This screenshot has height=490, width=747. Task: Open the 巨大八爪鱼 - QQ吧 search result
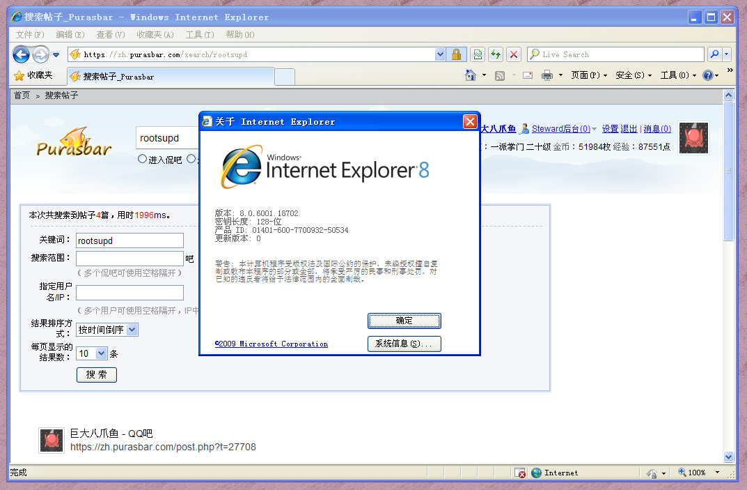[x=111, y=434]
